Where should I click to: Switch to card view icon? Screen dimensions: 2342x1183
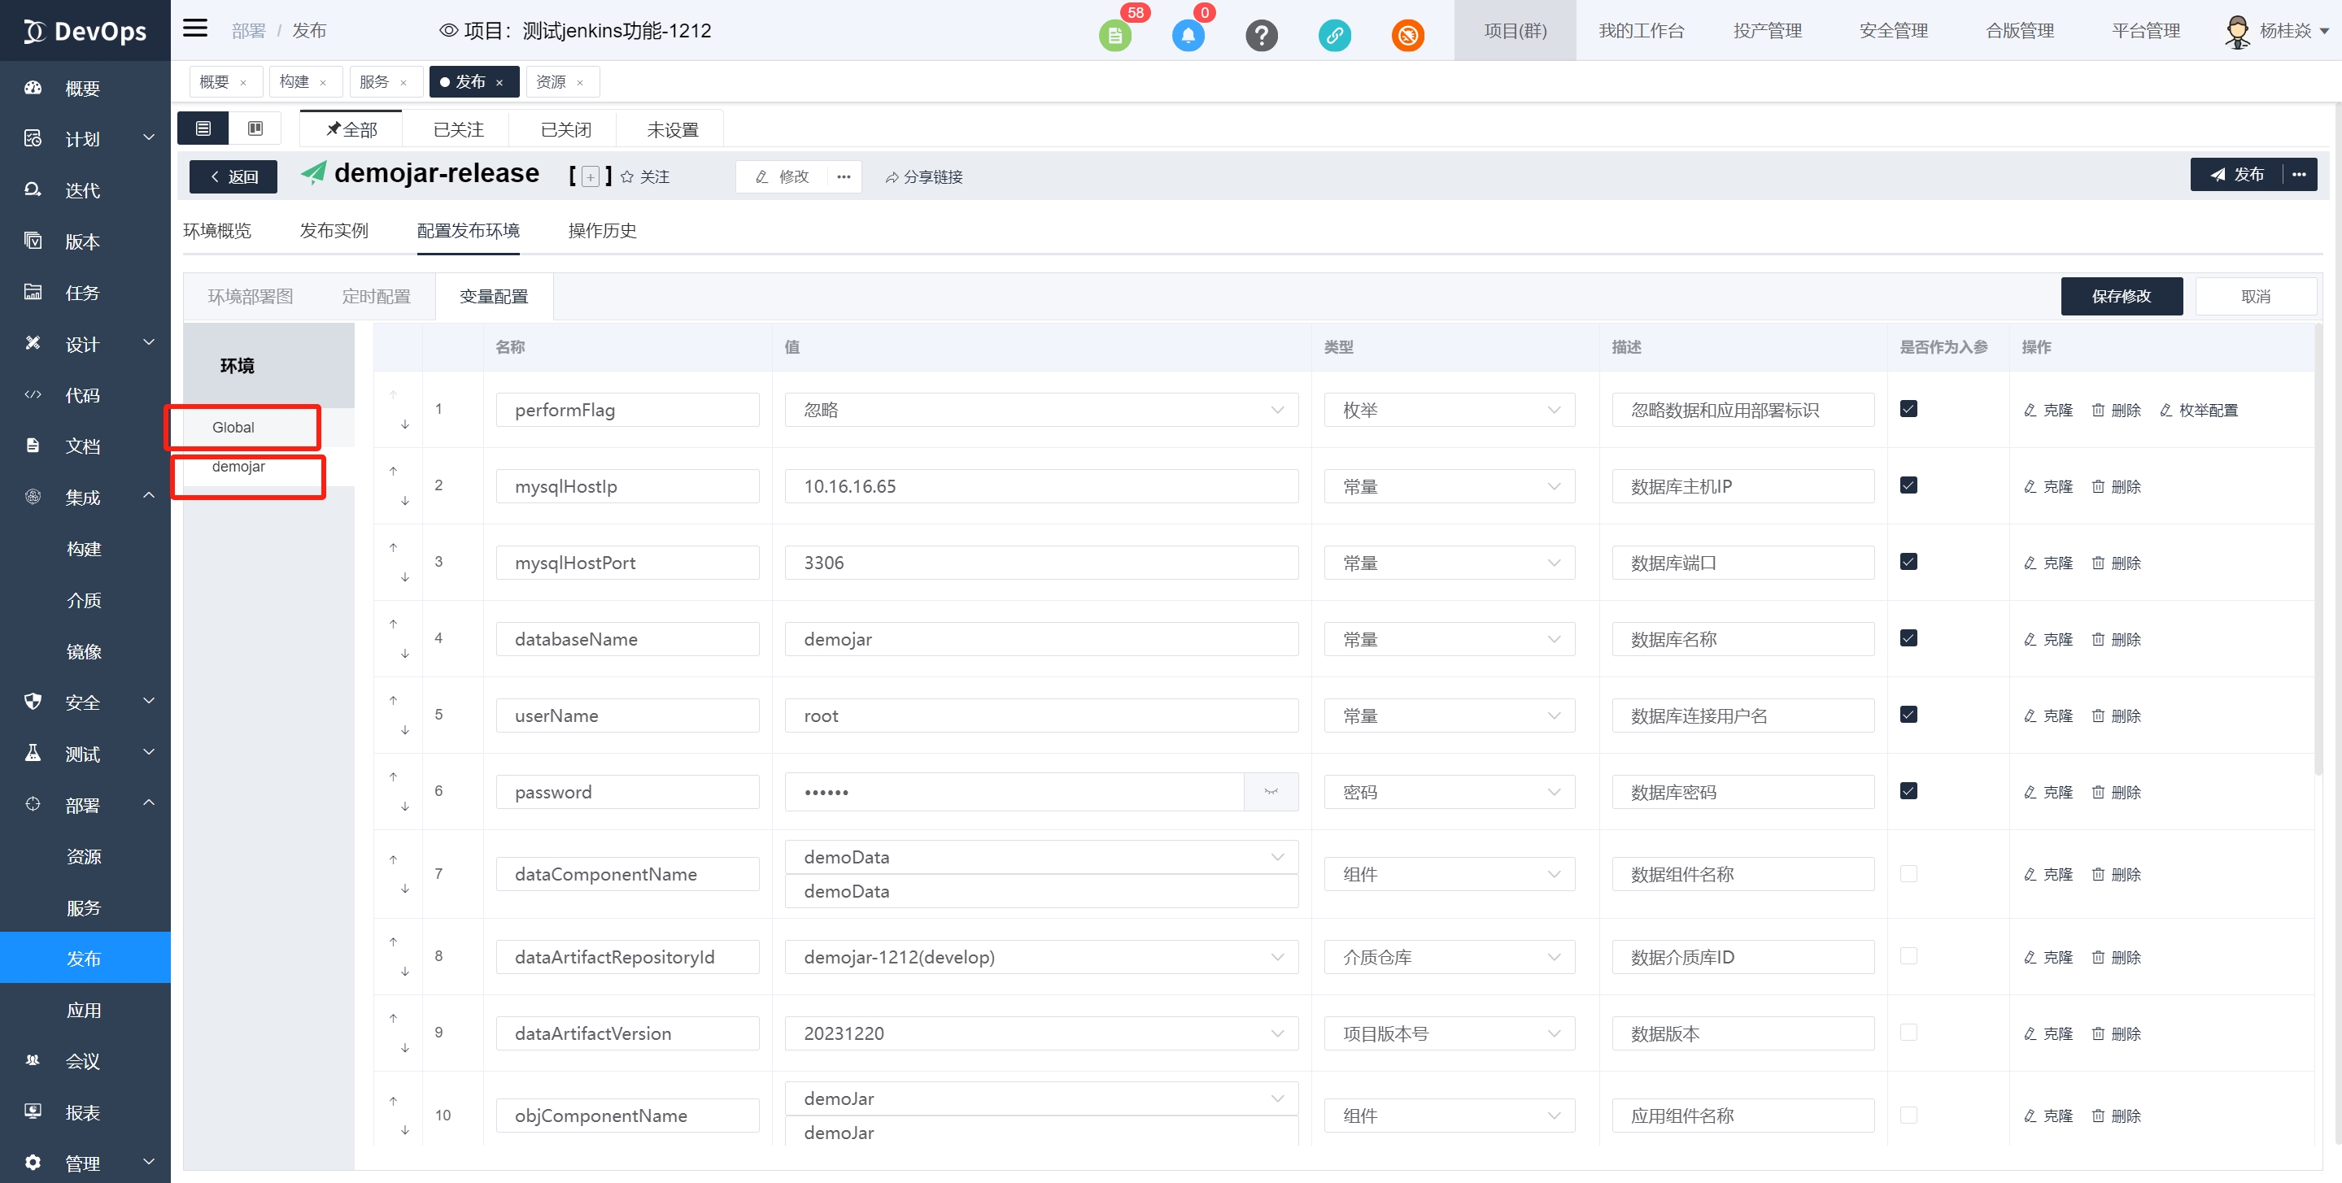pyautogui.click(x=255, y=129)
